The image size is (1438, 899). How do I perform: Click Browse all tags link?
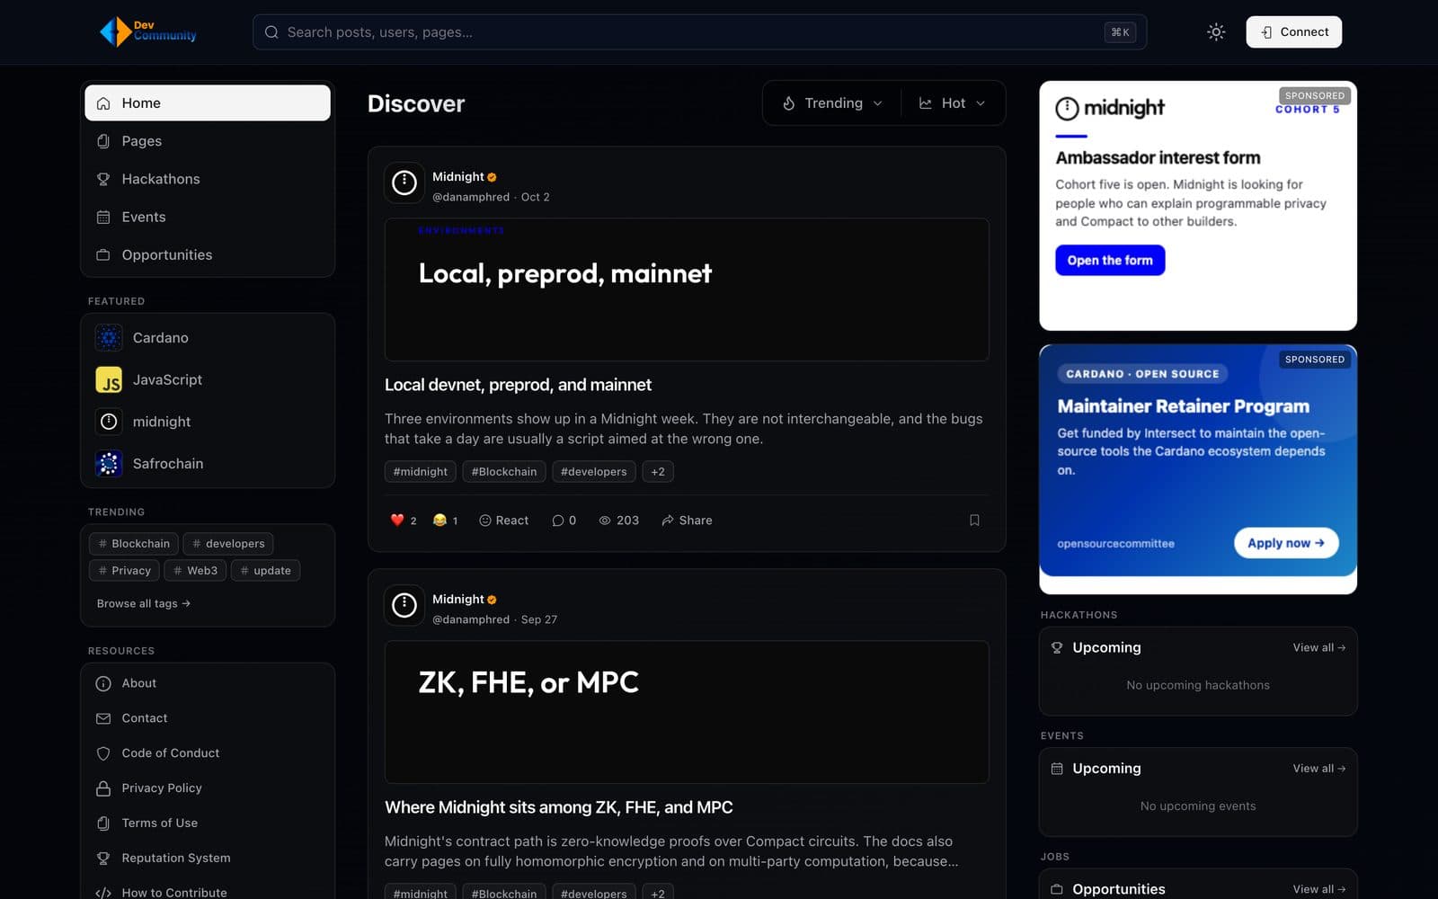[x=144, y=603]
